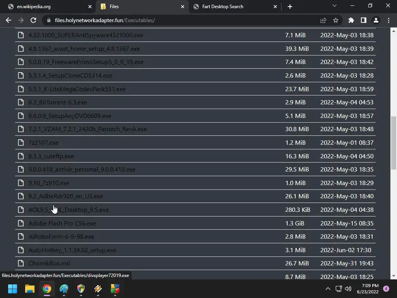Download 5.3.1.4_SetupCloneCD5314.exe
Viewport: 397px width, 298px height.
point(70,76)
